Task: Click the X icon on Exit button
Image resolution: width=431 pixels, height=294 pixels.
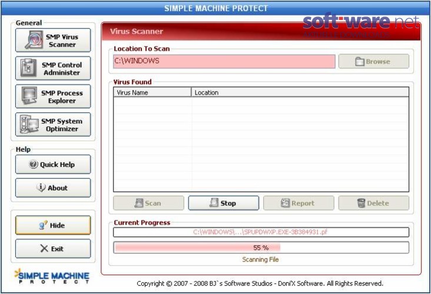Action: tap(44, 249)
